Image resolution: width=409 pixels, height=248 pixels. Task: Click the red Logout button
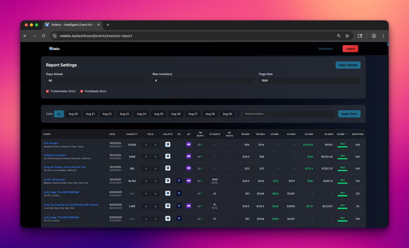click(350, 48)
